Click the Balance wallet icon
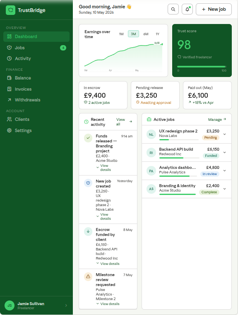 [x=9, y=78]
